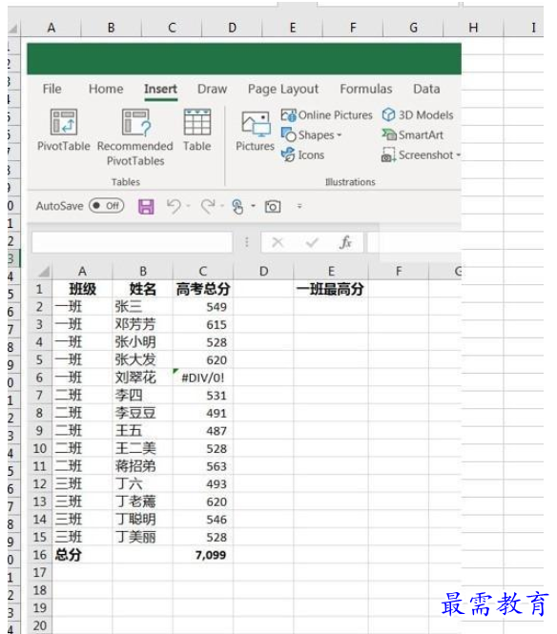This screenshot has width=557, height=634.
Task: Select the score cell 549
Action: [x=203, y=307]
